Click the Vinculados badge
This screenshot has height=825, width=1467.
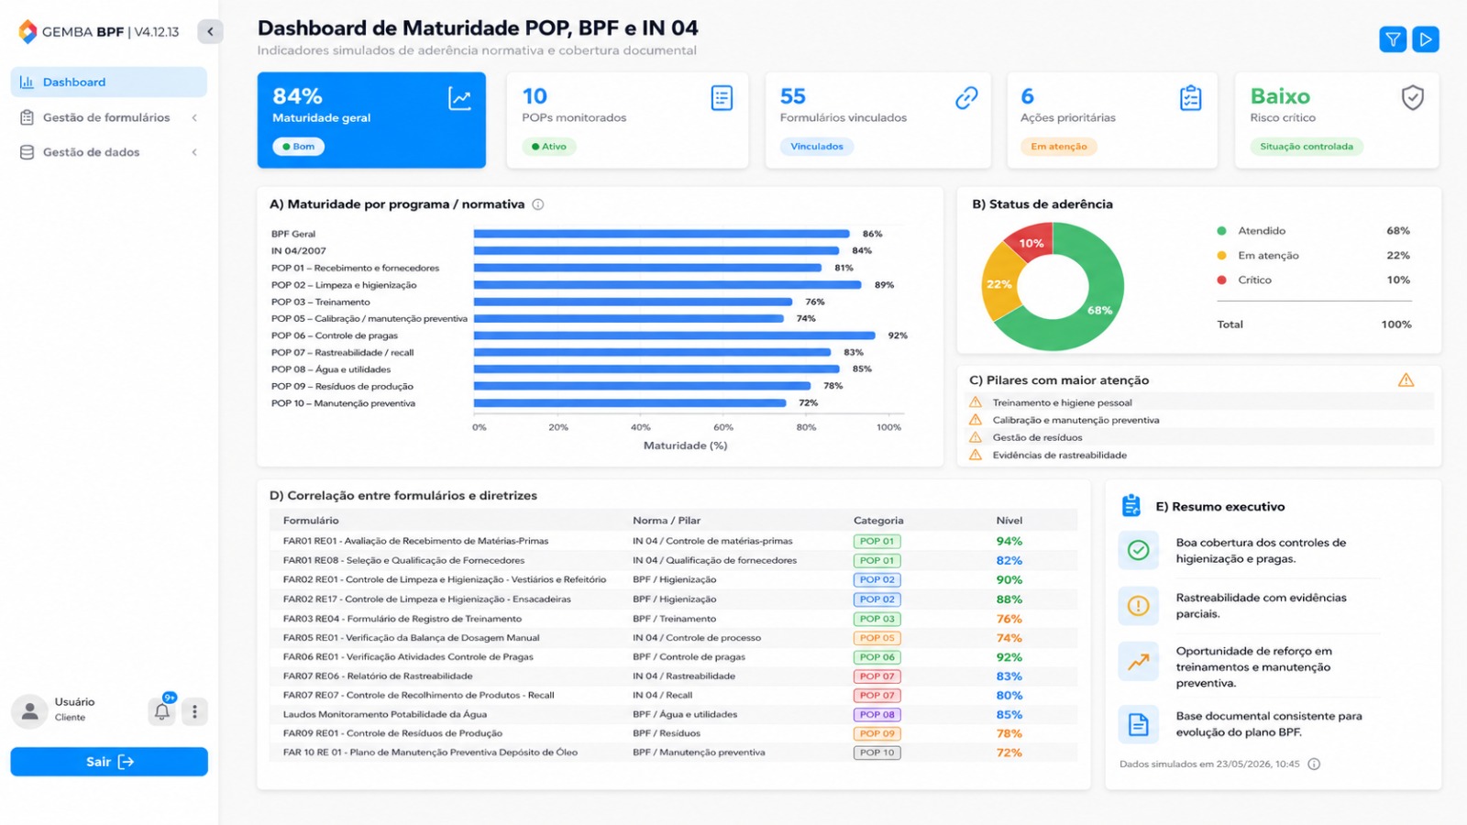[817, 147]
